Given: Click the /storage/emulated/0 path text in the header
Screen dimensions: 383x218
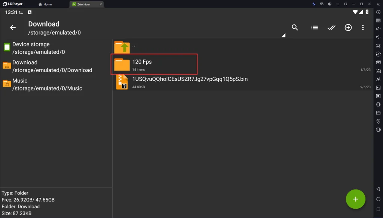Looking at the screenshot, I should [x=55, y=33].
